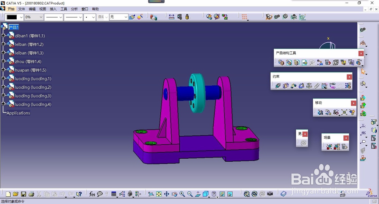Viewport: 379px width, 204px height.
Task: Open the 编辑 menu
Action: tap(32, 9)
